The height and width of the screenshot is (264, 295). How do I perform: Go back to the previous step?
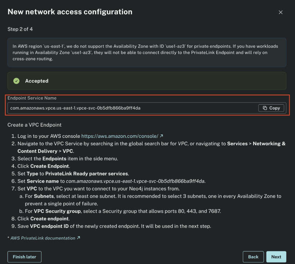pyautogui.click(x=253, y=257)
